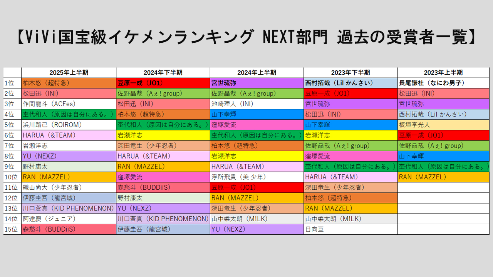Viewport: 493px width, 277px height.
Task: Click the 2025年上半期 column header
Action: (69, 72)
